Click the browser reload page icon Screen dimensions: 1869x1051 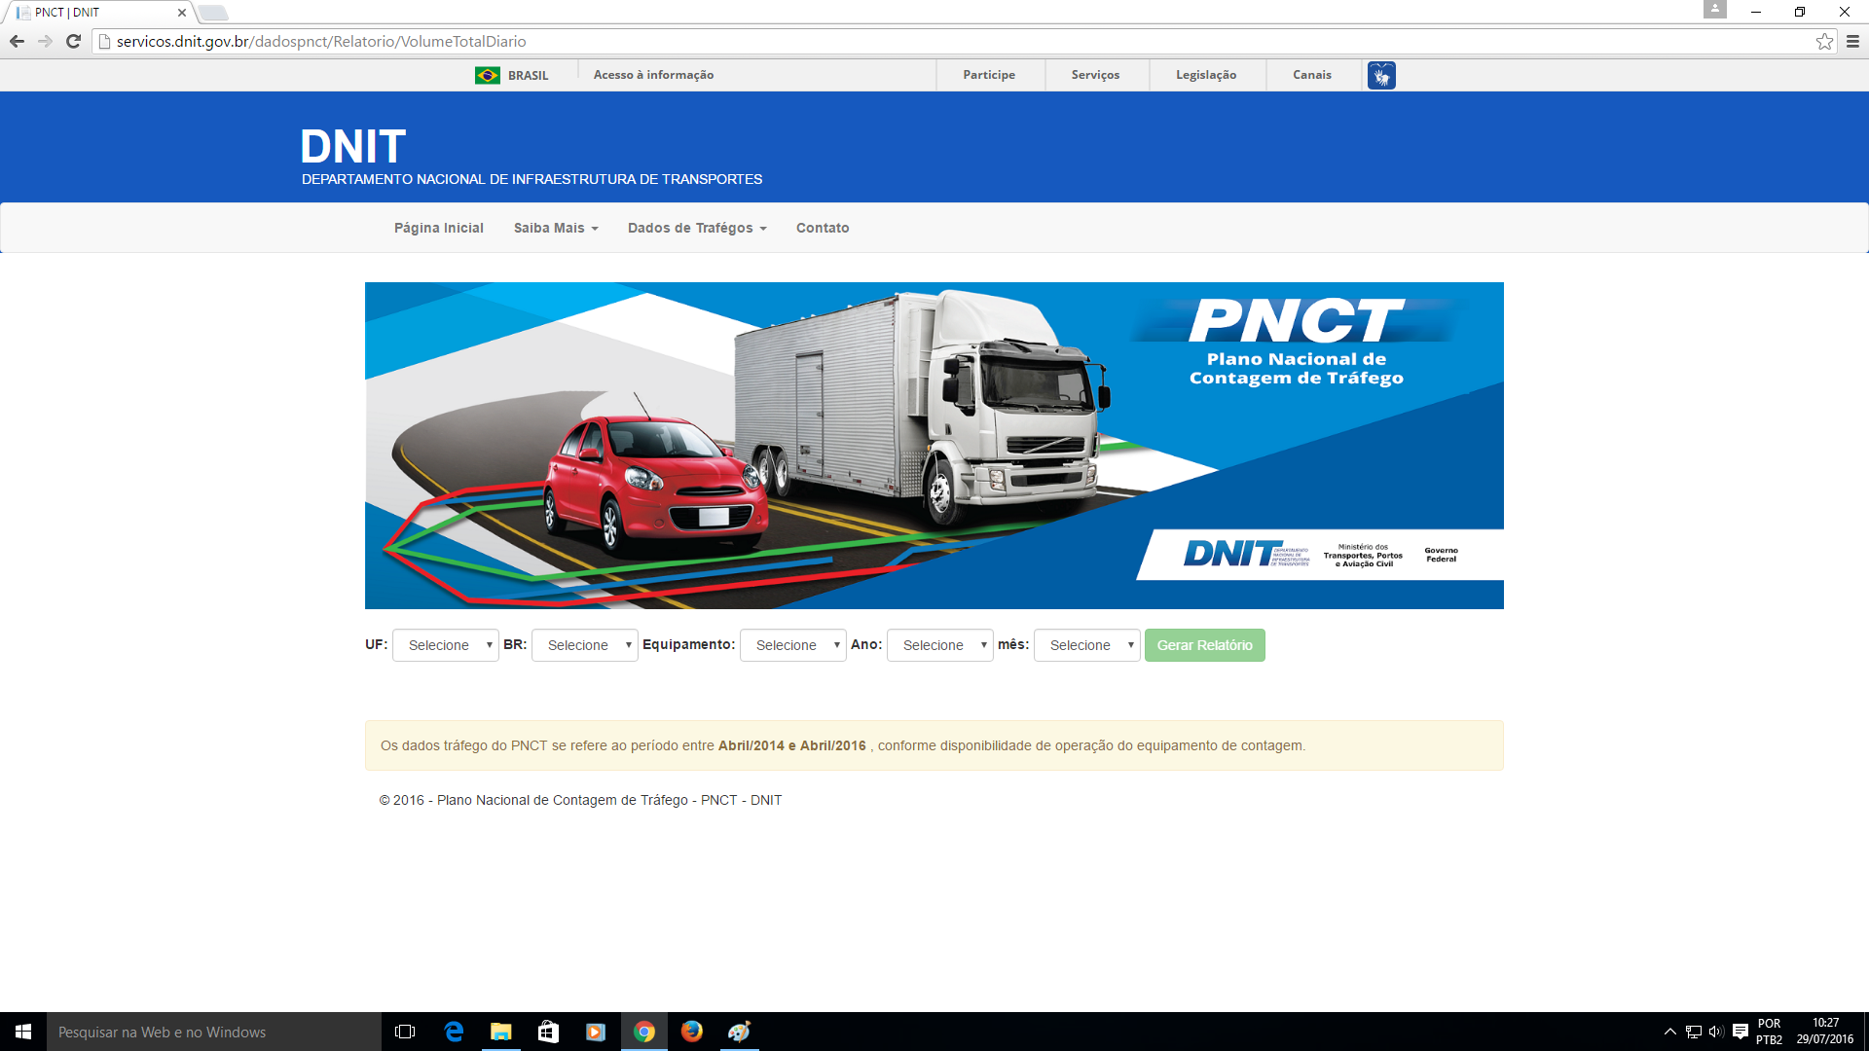73,41
